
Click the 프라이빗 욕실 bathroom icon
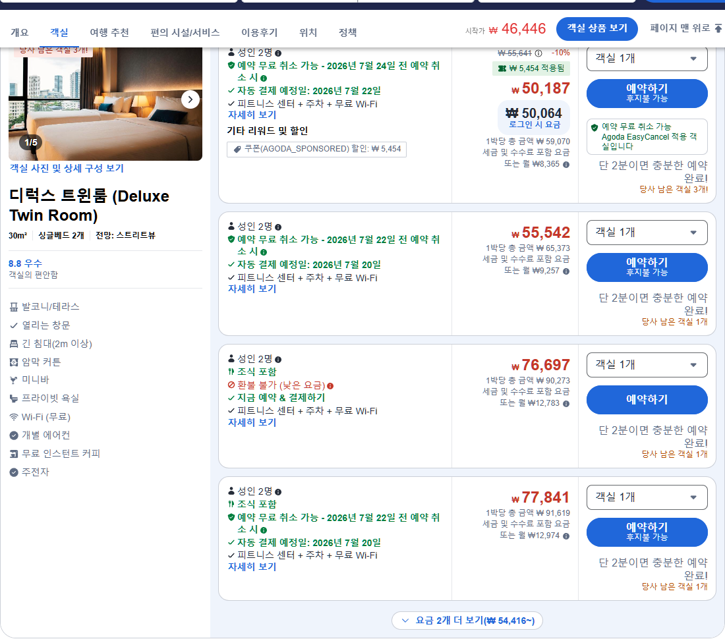pyautogui.click(x=14, y=399)
